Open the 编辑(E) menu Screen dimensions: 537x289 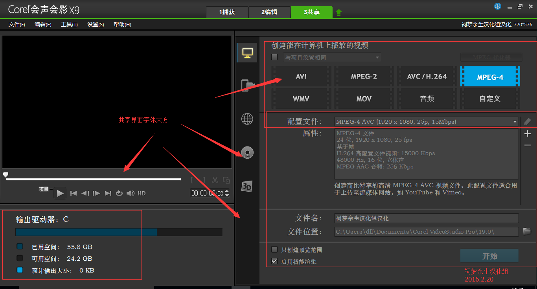43,24
